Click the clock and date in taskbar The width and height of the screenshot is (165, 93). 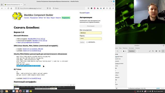pyautogui.click(x=159, y=91)
